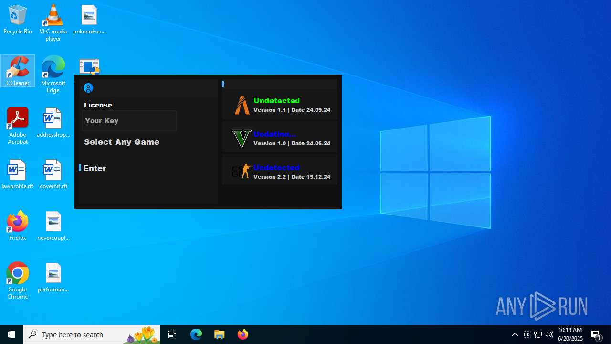Click the Select Any Game label
This screenshot has width=611, height=344.
click(x=122, y=142)
